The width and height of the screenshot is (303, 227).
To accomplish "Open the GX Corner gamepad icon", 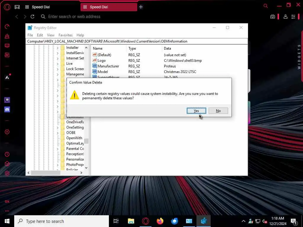I will click(17, 7).
